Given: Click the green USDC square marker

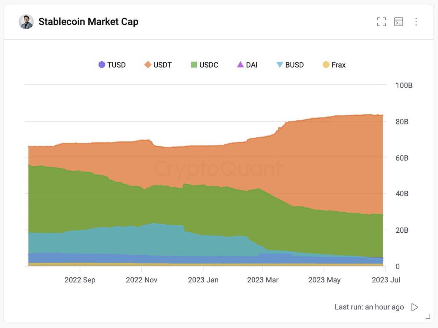Looking at the screenshot, I should point(194,65).
